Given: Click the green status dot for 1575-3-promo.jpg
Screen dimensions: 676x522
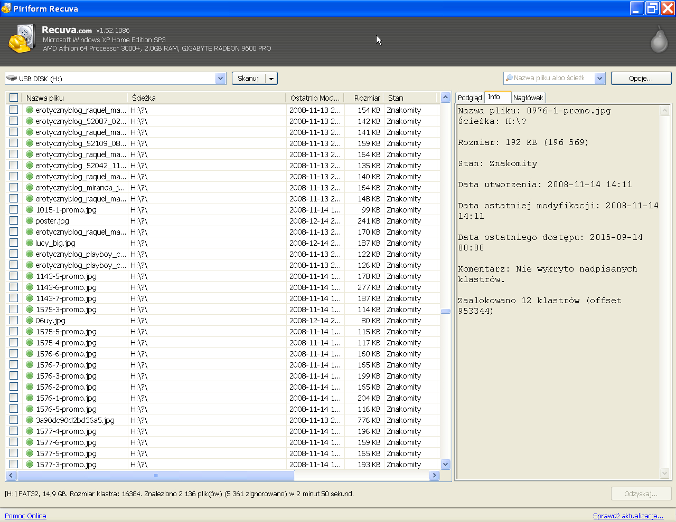Looking at the screenshot, I should coord(30,310).
